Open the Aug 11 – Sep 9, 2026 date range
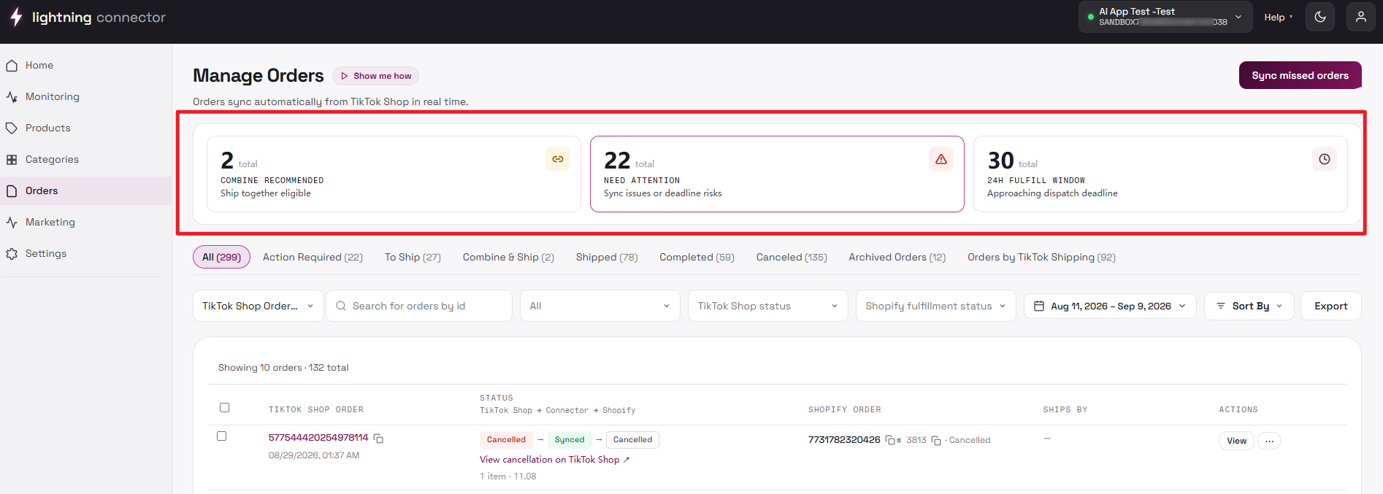The width and height of the screenshot is (1383, 494). pyautogui.click(x=1110, y=306)
